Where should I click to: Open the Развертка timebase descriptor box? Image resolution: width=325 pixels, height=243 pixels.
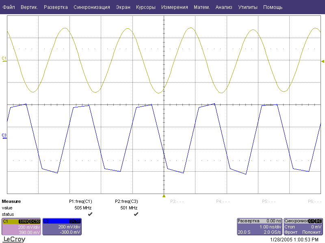click(259, 227)
